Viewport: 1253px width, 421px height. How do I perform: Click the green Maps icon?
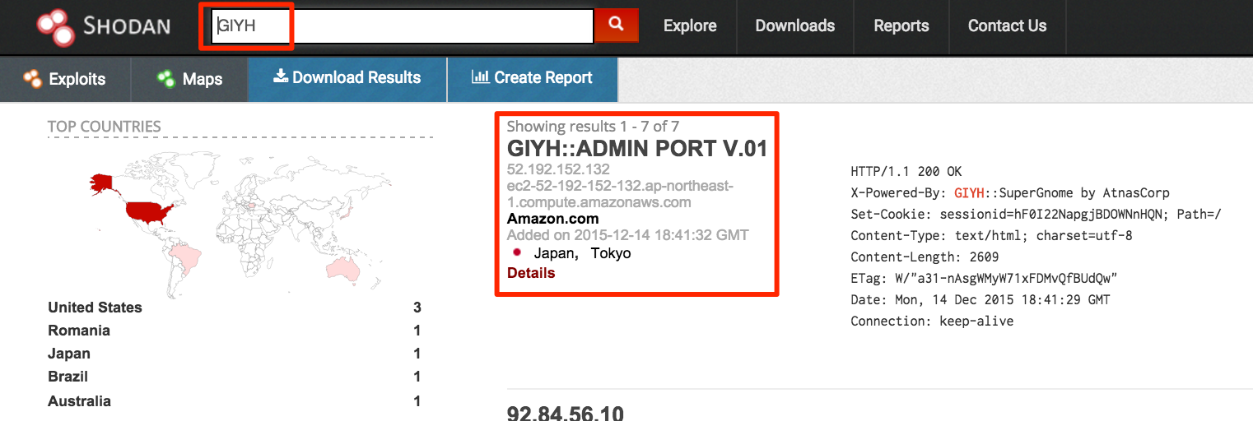165,79
